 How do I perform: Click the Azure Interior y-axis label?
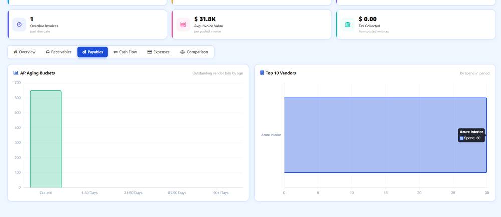click(x=271, y=135)
